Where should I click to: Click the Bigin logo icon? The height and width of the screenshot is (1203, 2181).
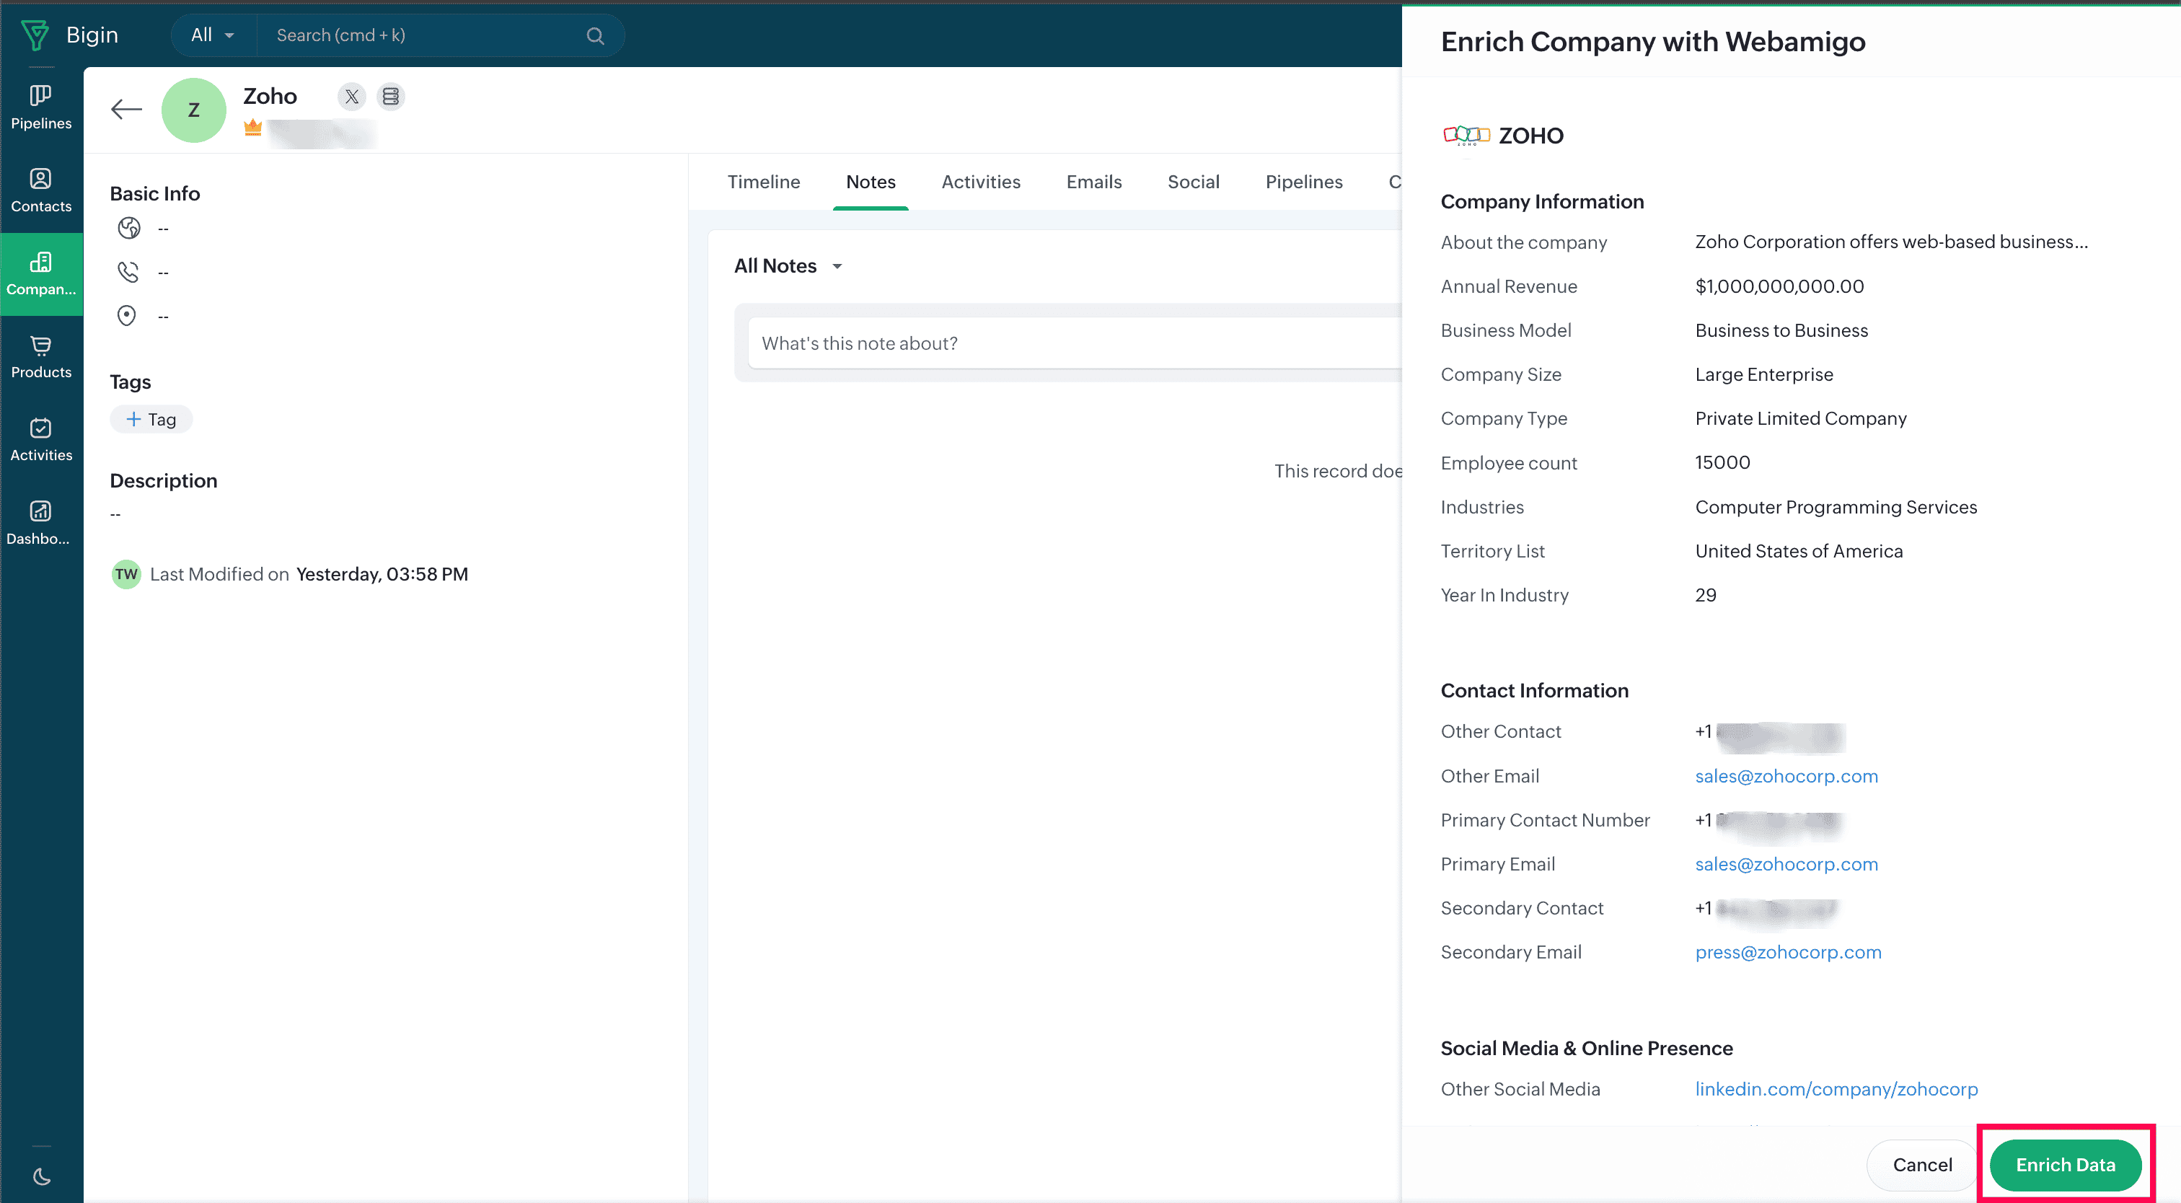(35, 35)
